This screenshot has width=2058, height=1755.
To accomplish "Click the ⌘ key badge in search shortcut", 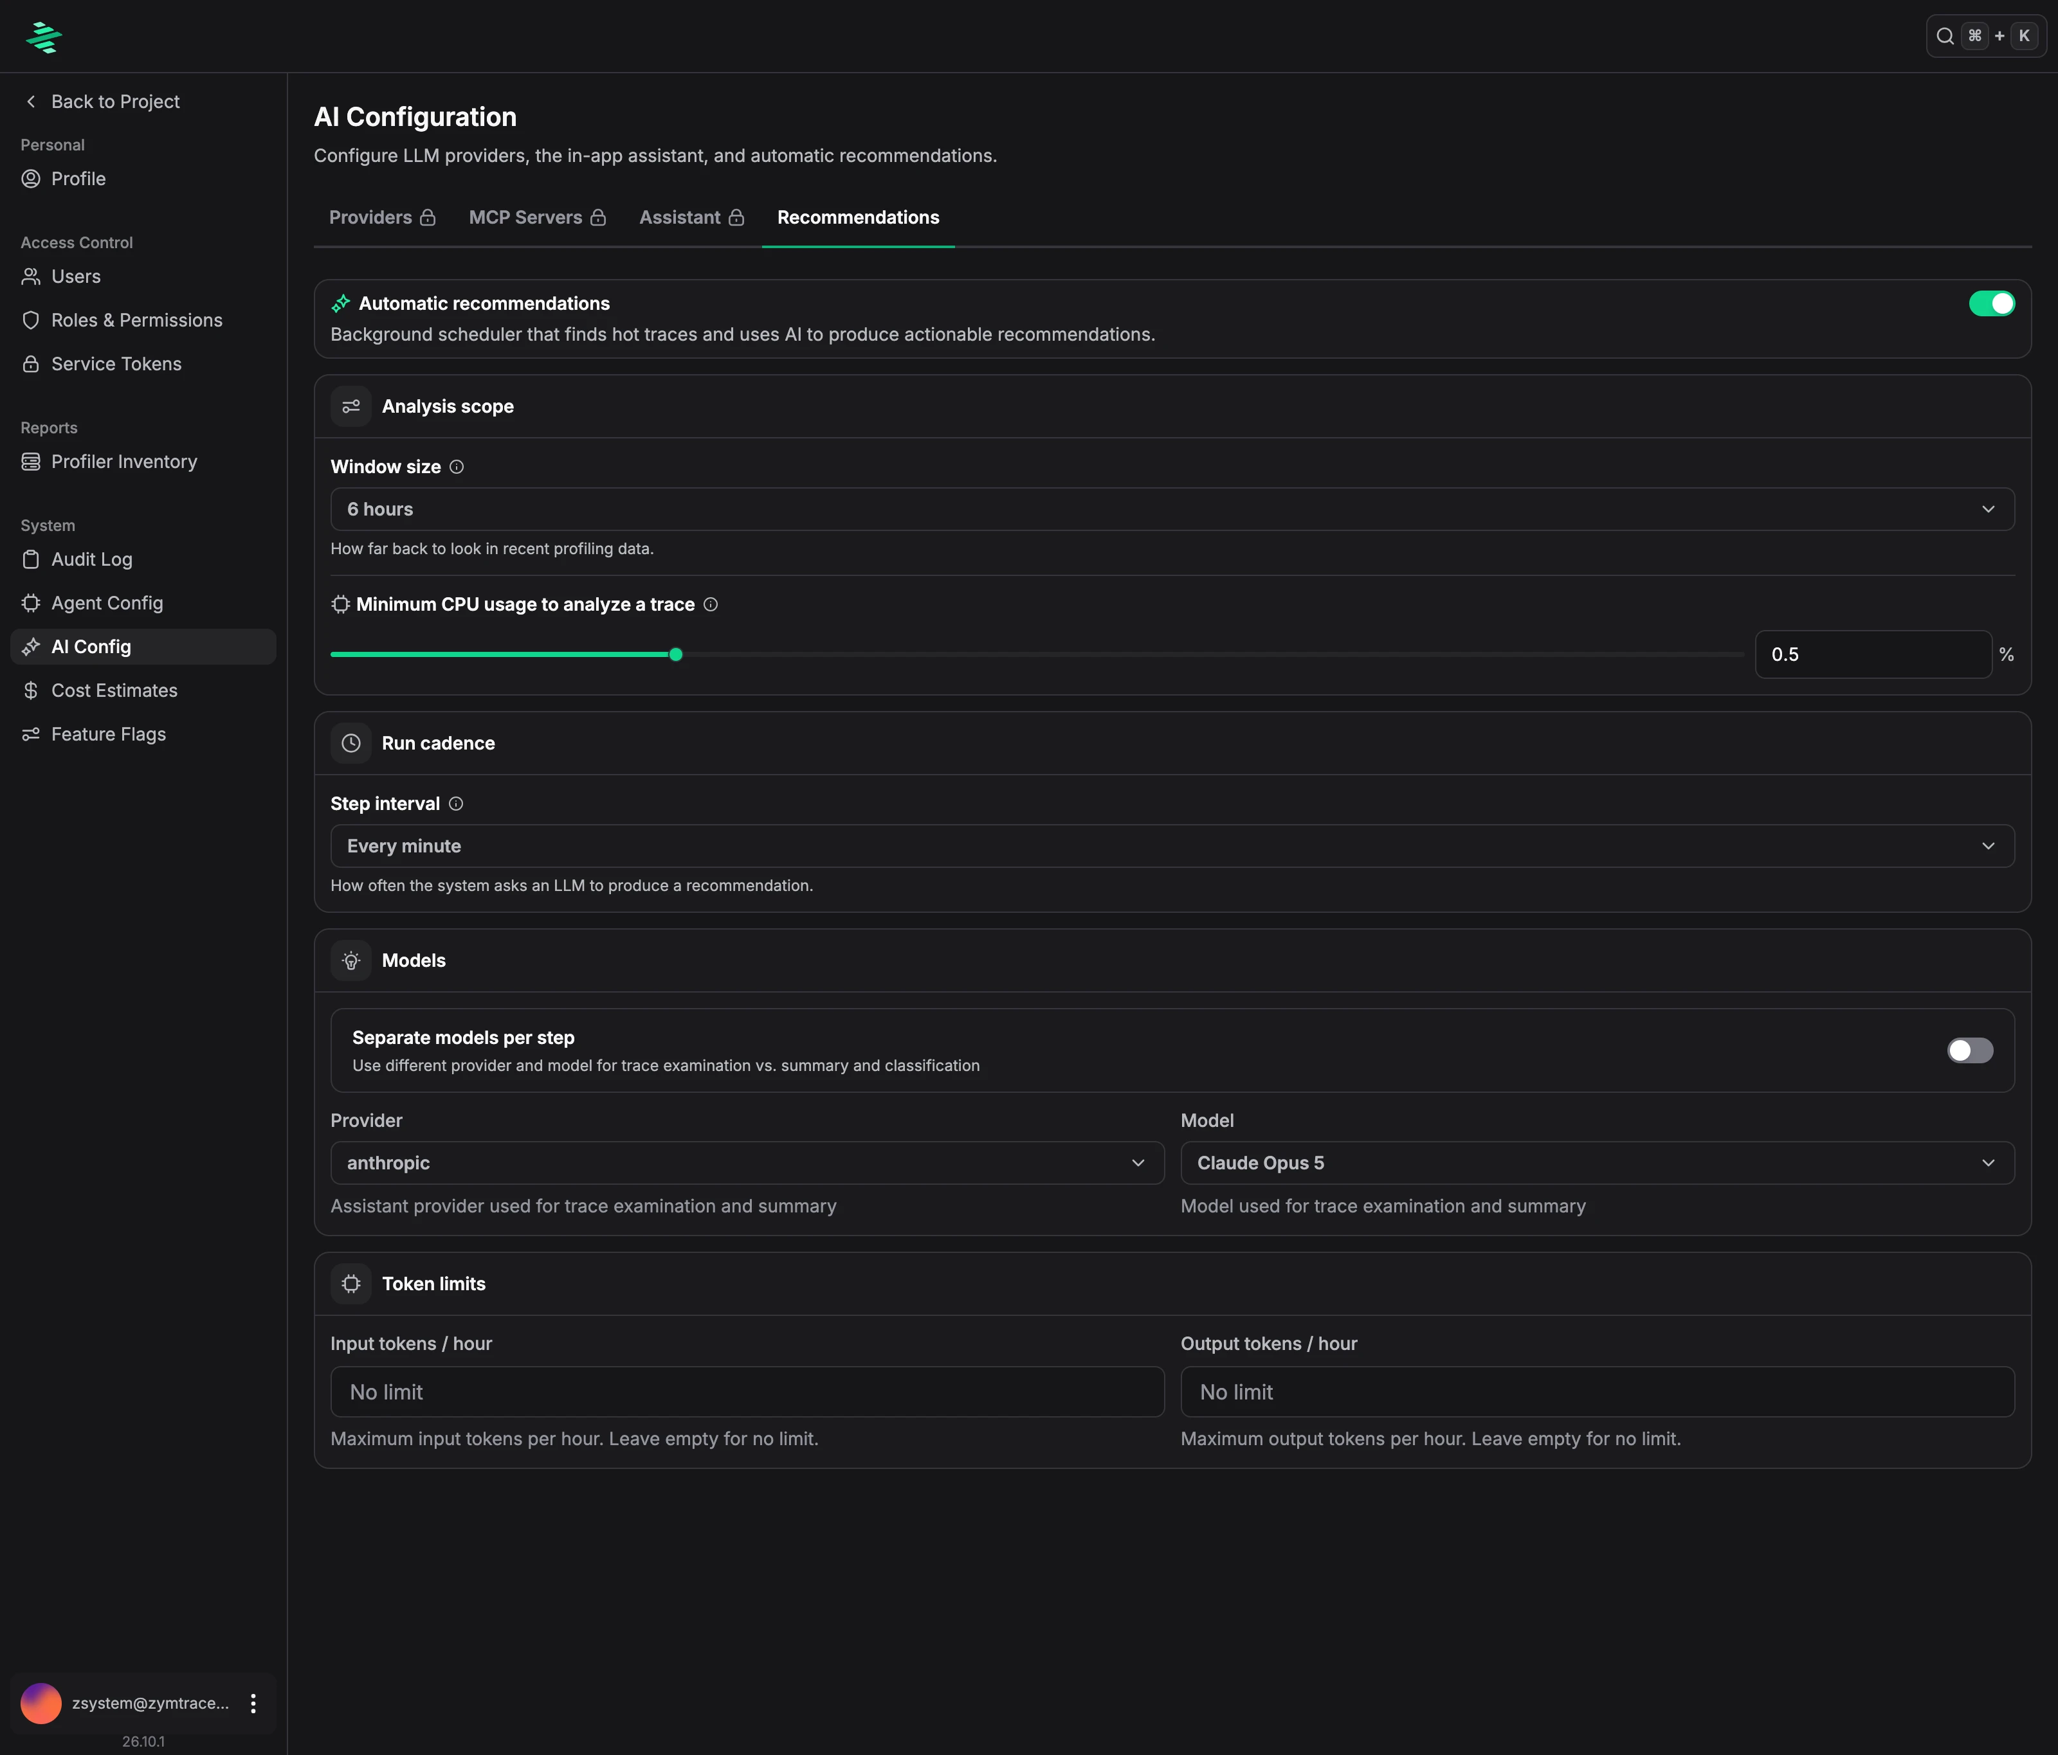I will click(1974, 37).
